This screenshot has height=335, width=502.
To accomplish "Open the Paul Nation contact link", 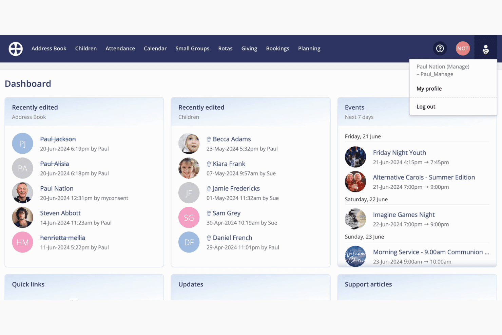I will coord(57,188).
